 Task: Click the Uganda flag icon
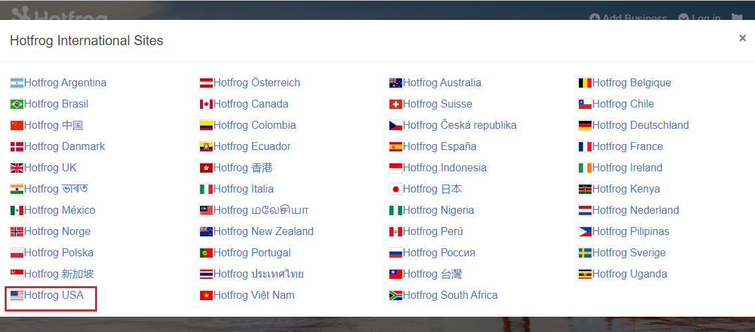point(585,274)
